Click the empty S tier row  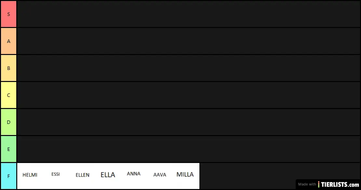(189, 14)
